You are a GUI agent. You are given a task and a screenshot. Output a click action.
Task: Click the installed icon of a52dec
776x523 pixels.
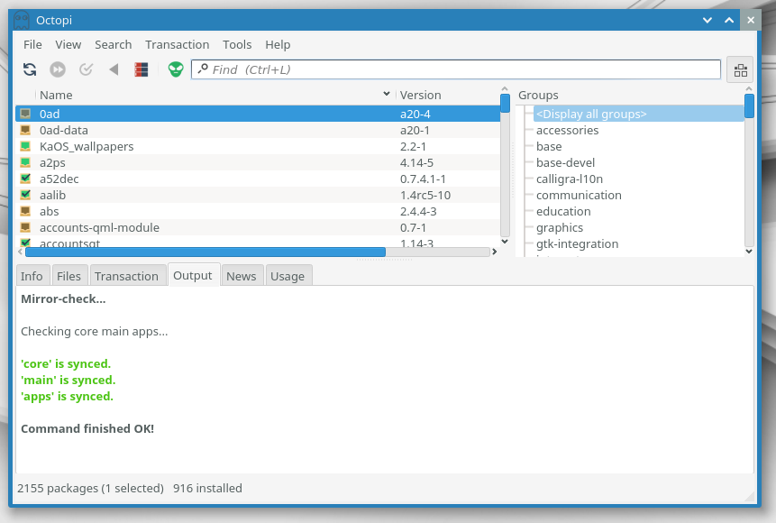[25, 179]
